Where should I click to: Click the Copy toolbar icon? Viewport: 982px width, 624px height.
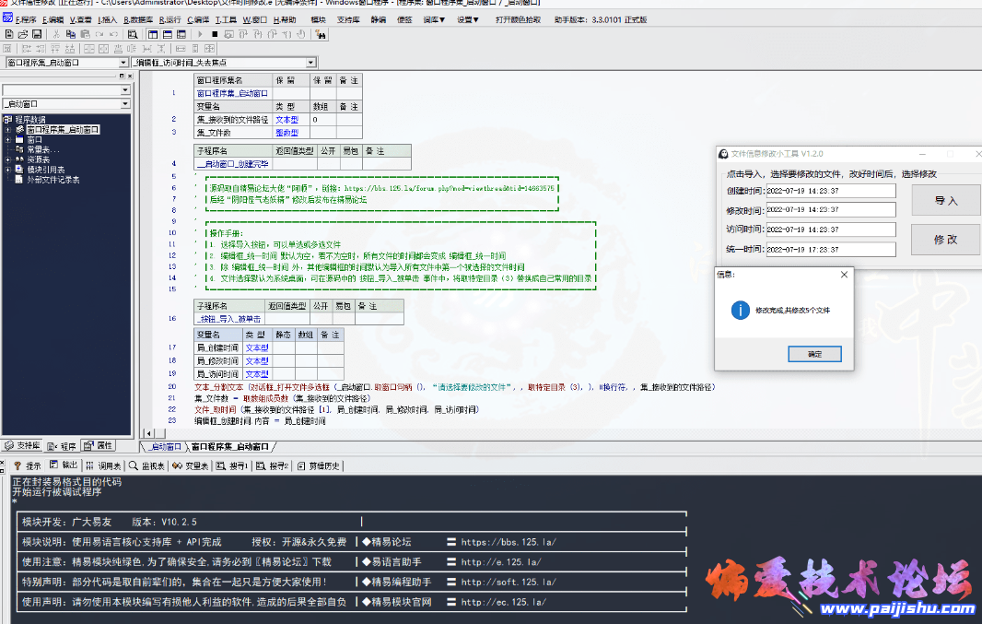tap(71, 34)
